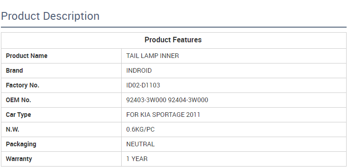The image size is (348, 167).
Task: Click the 92403-3W000 92404-3W000 OEM value
Action: (x=167, y=100)
